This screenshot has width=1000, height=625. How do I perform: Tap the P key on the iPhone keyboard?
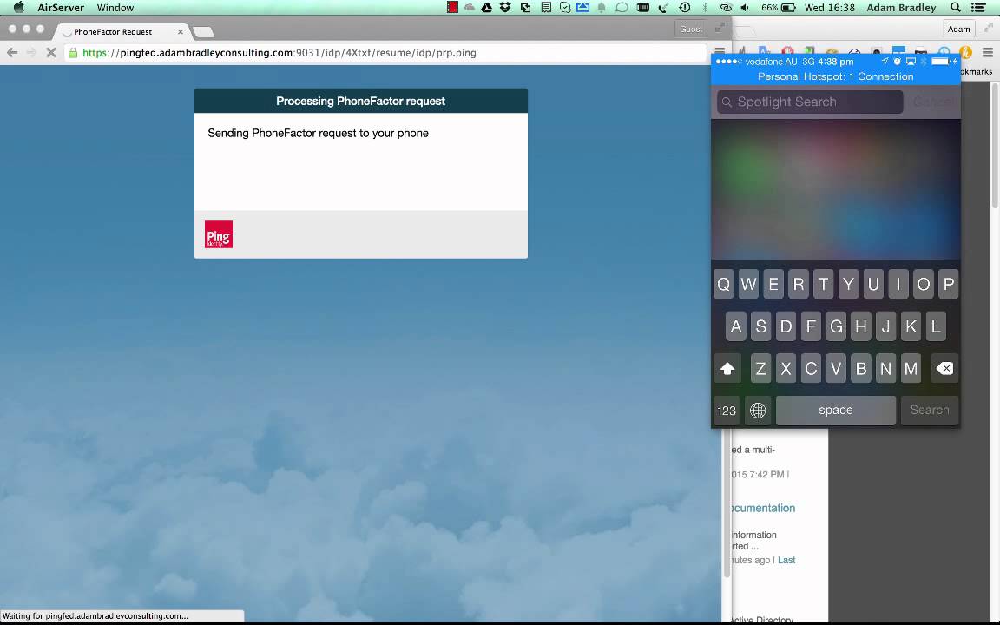[948, 284]
